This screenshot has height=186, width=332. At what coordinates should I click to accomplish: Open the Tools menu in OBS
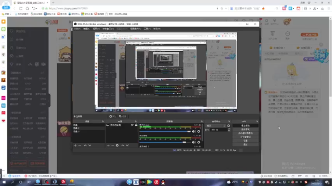pos(147,29)
